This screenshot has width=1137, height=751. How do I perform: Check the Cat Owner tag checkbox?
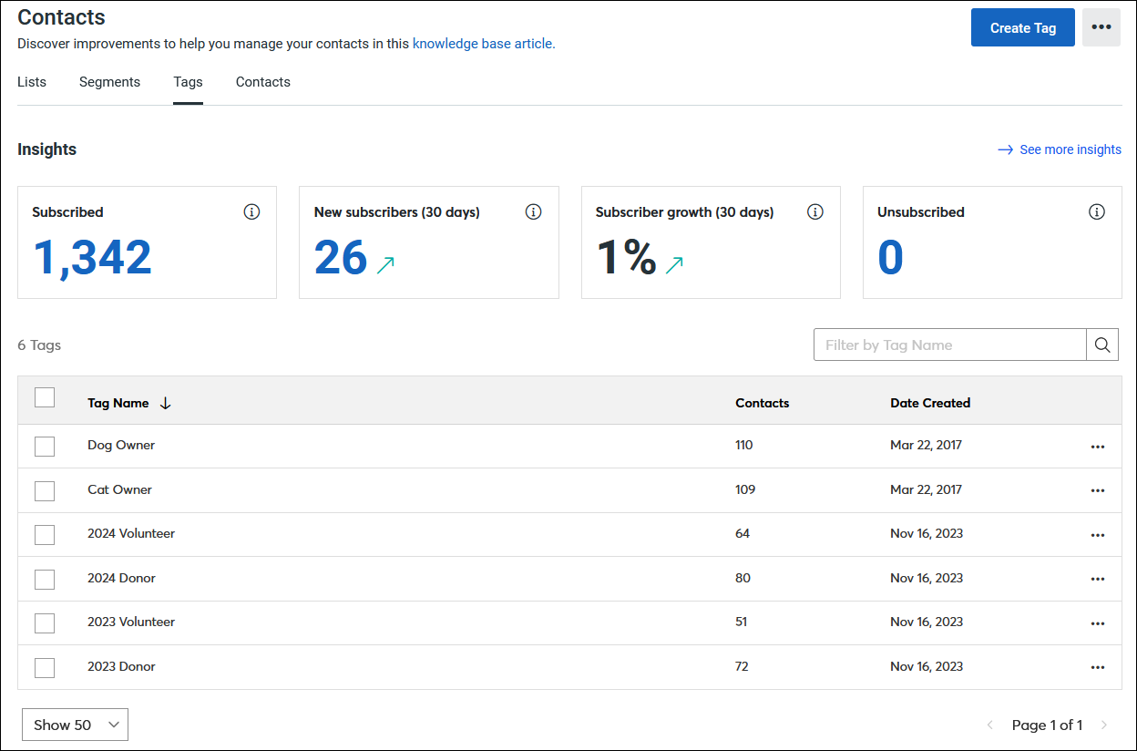coord(45,490)
